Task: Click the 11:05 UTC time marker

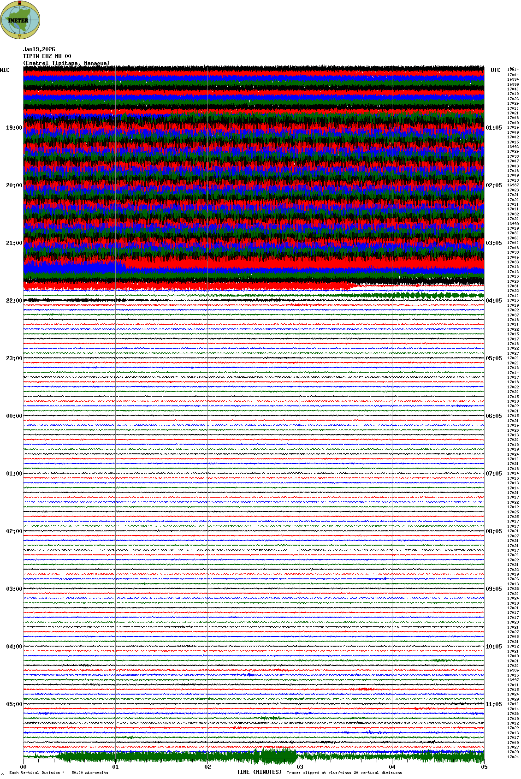Action: coord(493,704)
